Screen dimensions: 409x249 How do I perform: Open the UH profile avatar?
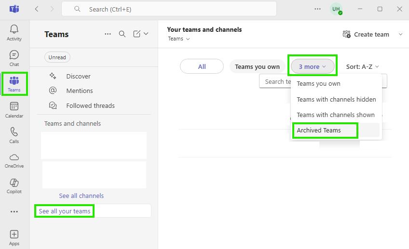coord(336,9)
